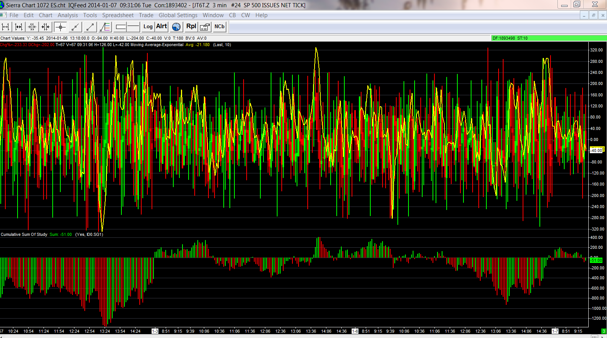Toggle the Rpl replay button
Viewport: 607px width, 338px height.
pyautogui.click(x=191, y=26)
